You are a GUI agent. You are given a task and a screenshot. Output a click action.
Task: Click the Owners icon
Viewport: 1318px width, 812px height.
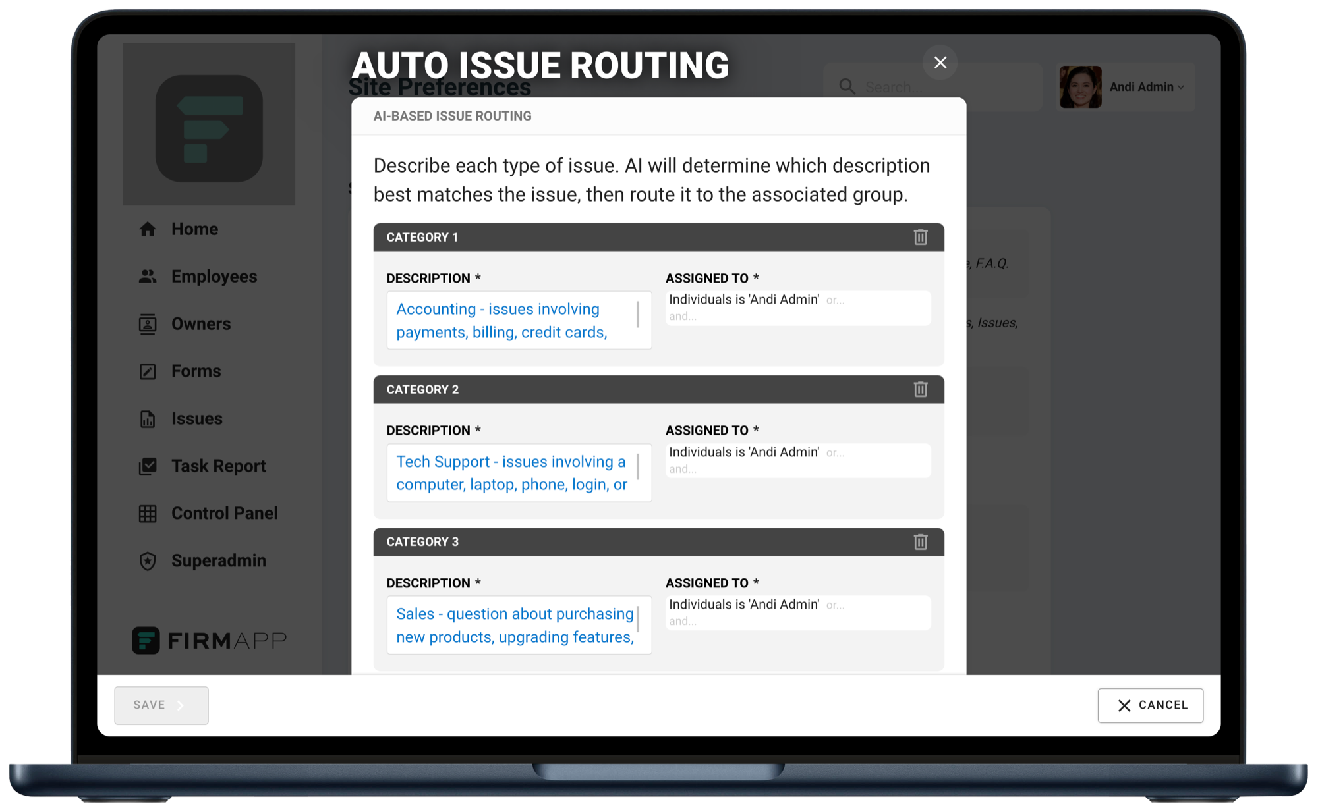click(x=146, y=323)
